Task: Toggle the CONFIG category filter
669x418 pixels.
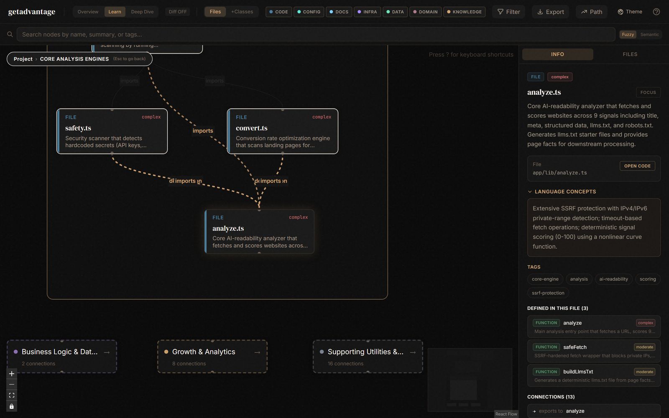Action: (309, 12)
